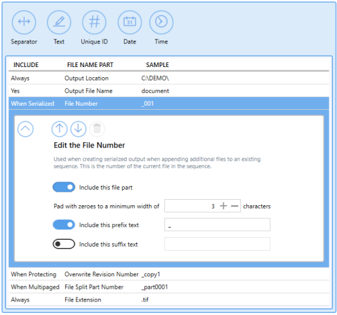Click the C:\DEMO\ sample value

155,78
